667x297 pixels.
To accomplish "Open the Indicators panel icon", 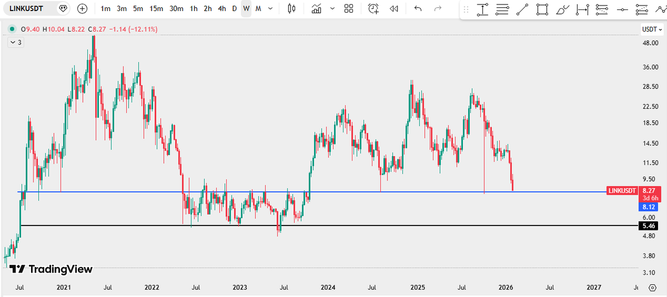I will [x=317, y=8].
